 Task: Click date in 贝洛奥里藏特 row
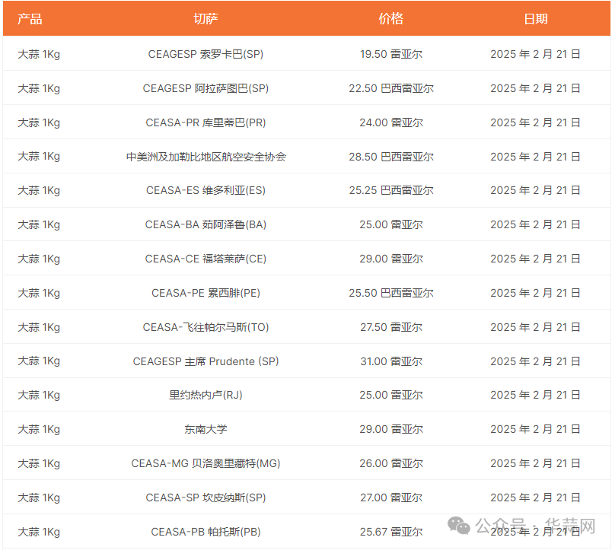coord(535,463)
